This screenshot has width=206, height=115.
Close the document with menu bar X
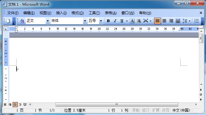(201, 13)
